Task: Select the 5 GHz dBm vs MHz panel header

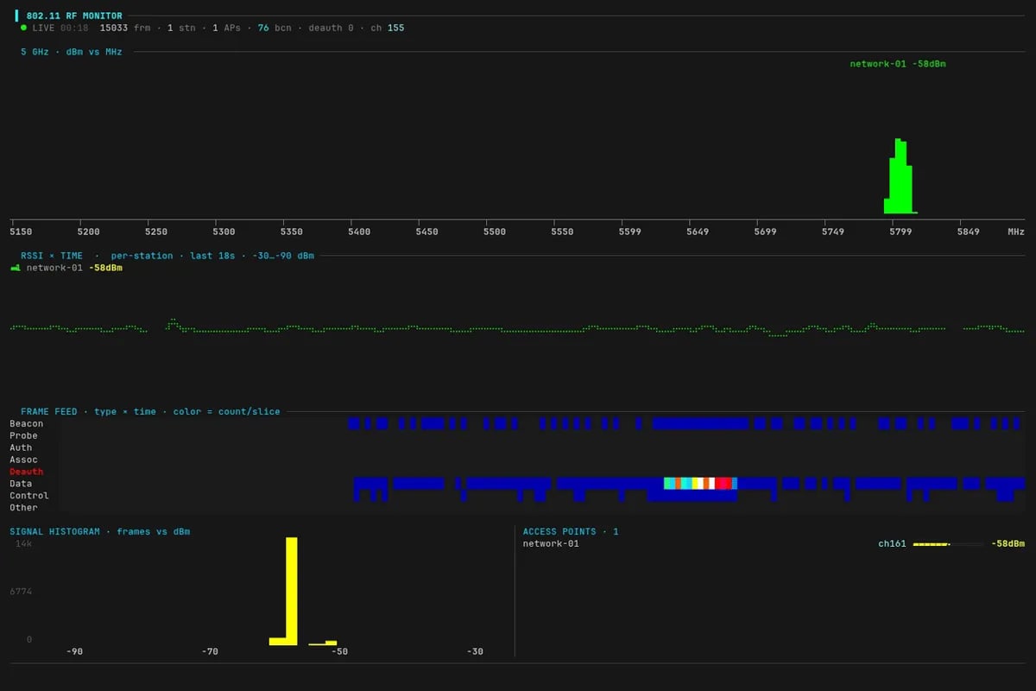Action: 72,52
